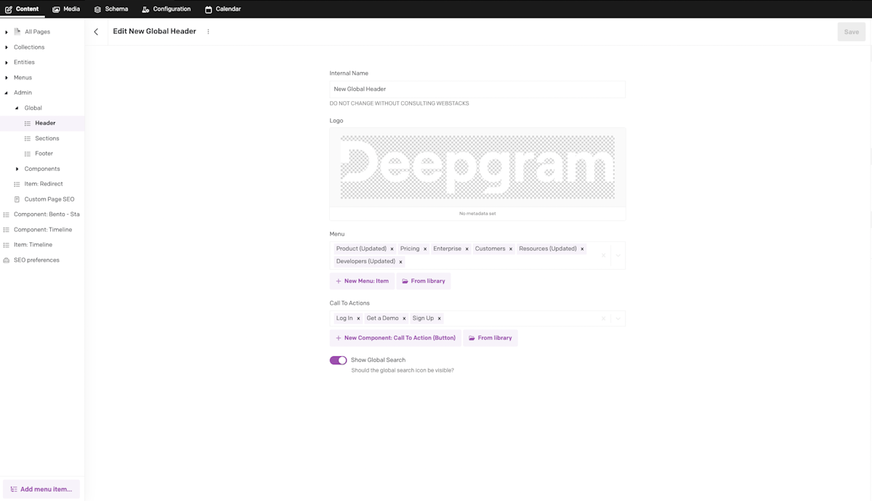Remove Enterprise tag from Menu

(467, 249)
